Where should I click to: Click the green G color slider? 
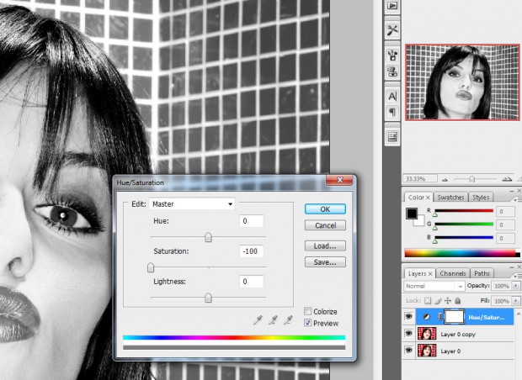pyautogui.click(x=464, y=224)
